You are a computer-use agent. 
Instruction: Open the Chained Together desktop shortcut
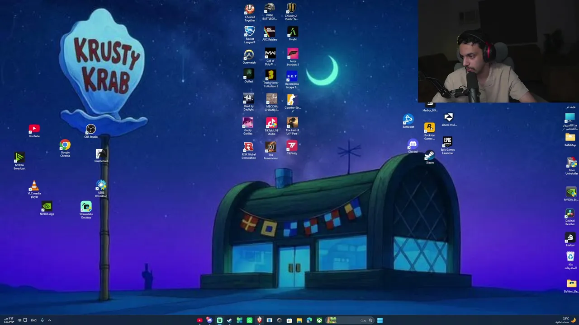[x=250, y=13]
